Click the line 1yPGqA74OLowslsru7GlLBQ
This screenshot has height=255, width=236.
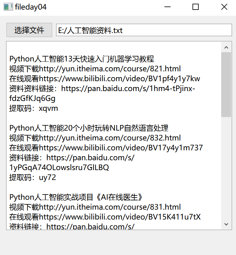59,168
